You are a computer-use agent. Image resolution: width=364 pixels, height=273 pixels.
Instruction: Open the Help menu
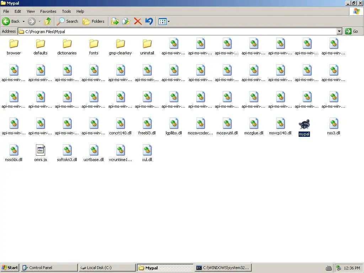(x=80, y=11)
